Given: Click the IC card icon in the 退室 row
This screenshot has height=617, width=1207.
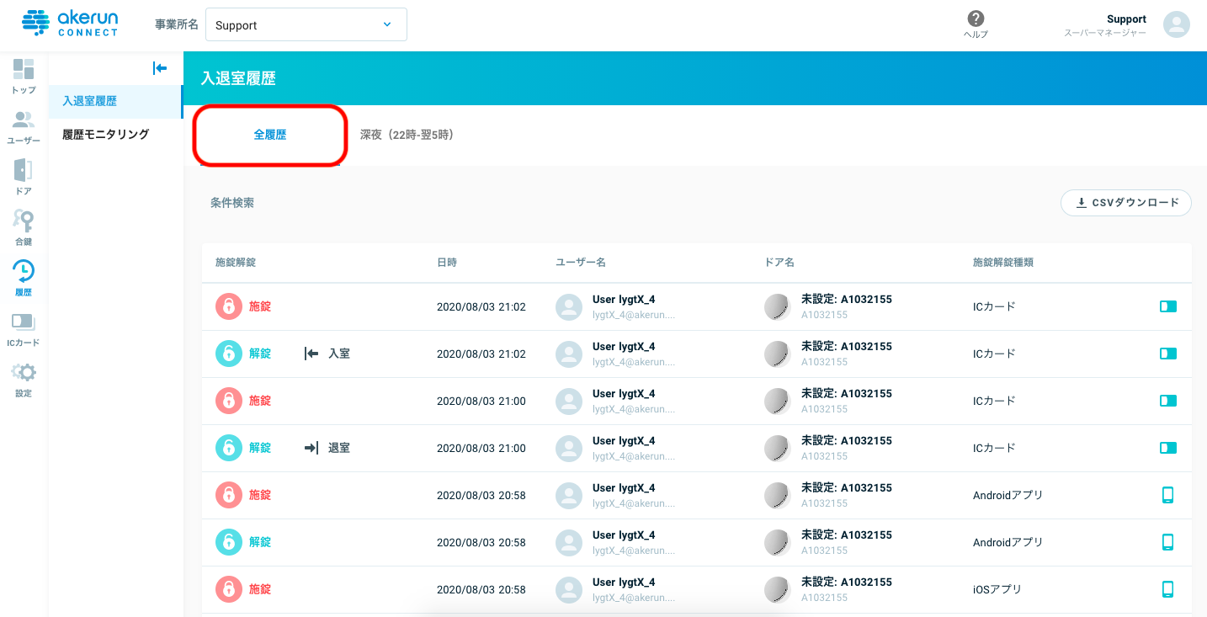Looking at the screenshot, I should 1167,448.
